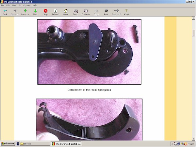Switch to the Ebooks folder window
Screen dimensions: 196x147
tap(35, 144)
